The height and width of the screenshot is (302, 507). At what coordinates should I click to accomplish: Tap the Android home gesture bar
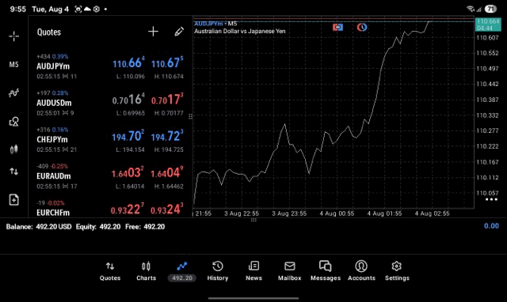[253, 298]
